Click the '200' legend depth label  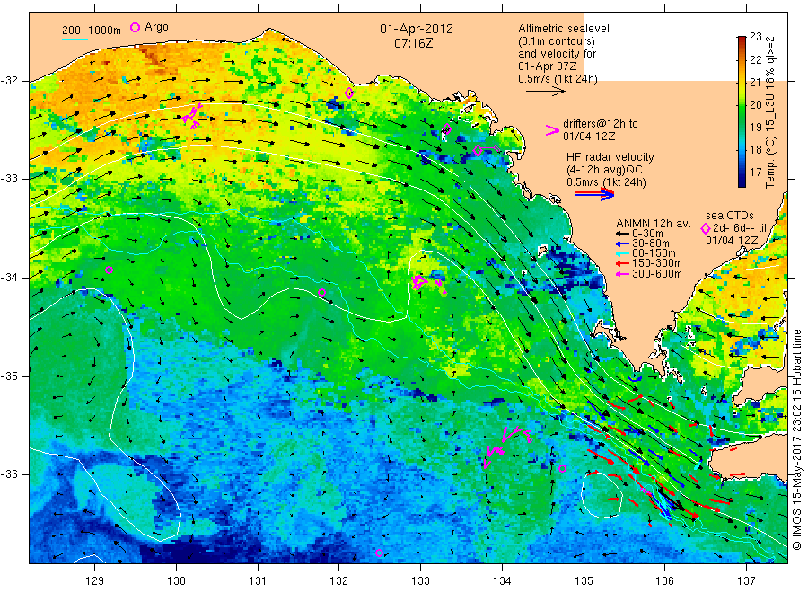(x=71, y=31)
